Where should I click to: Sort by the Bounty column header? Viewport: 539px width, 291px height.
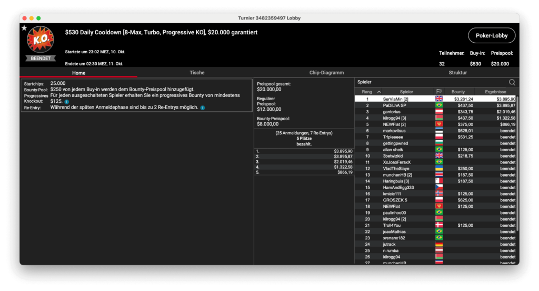(458, 92)
